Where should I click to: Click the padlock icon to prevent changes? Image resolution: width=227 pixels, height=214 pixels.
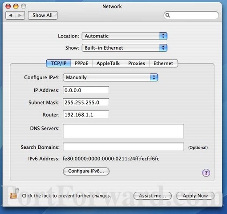[x=14, y=193]
